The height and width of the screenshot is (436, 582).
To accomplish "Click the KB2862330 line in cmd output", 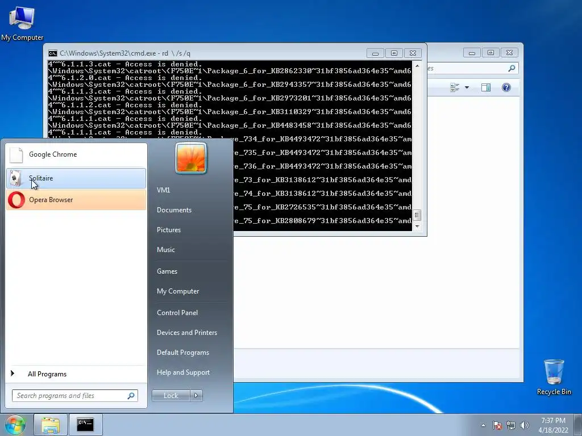I will 230,71.
